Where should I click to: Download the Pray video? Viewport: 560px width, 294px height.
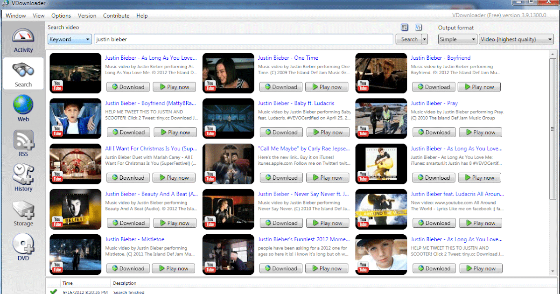(433, 132)
